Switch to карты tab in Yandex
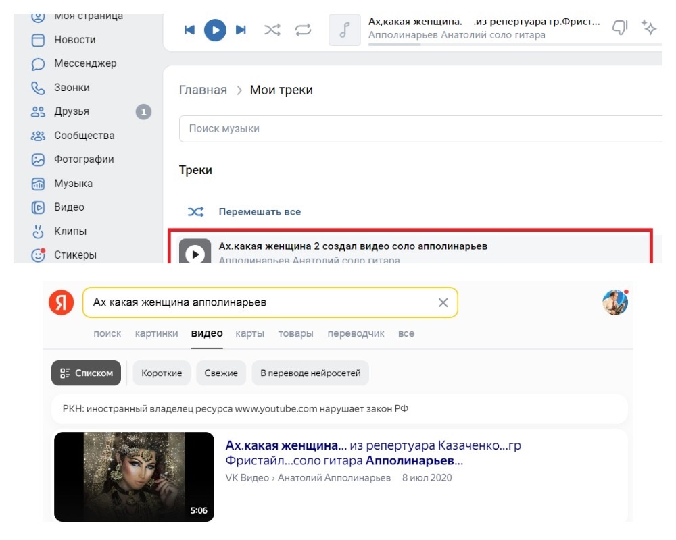The height and width of the screenshot is (540, 676). tap(249, 333)
